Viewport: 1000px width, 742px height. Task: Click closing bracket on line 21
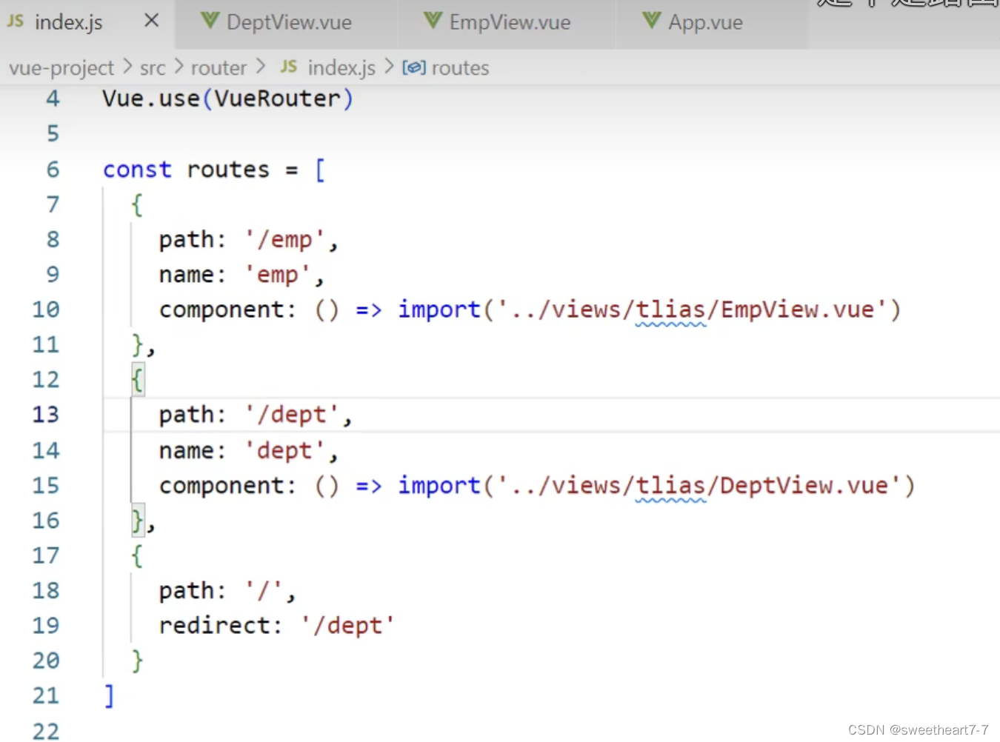109,696
